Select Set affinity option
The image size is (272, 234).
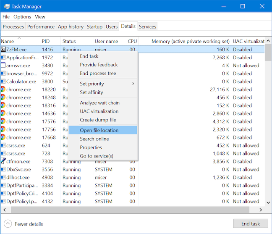(103, 92)
